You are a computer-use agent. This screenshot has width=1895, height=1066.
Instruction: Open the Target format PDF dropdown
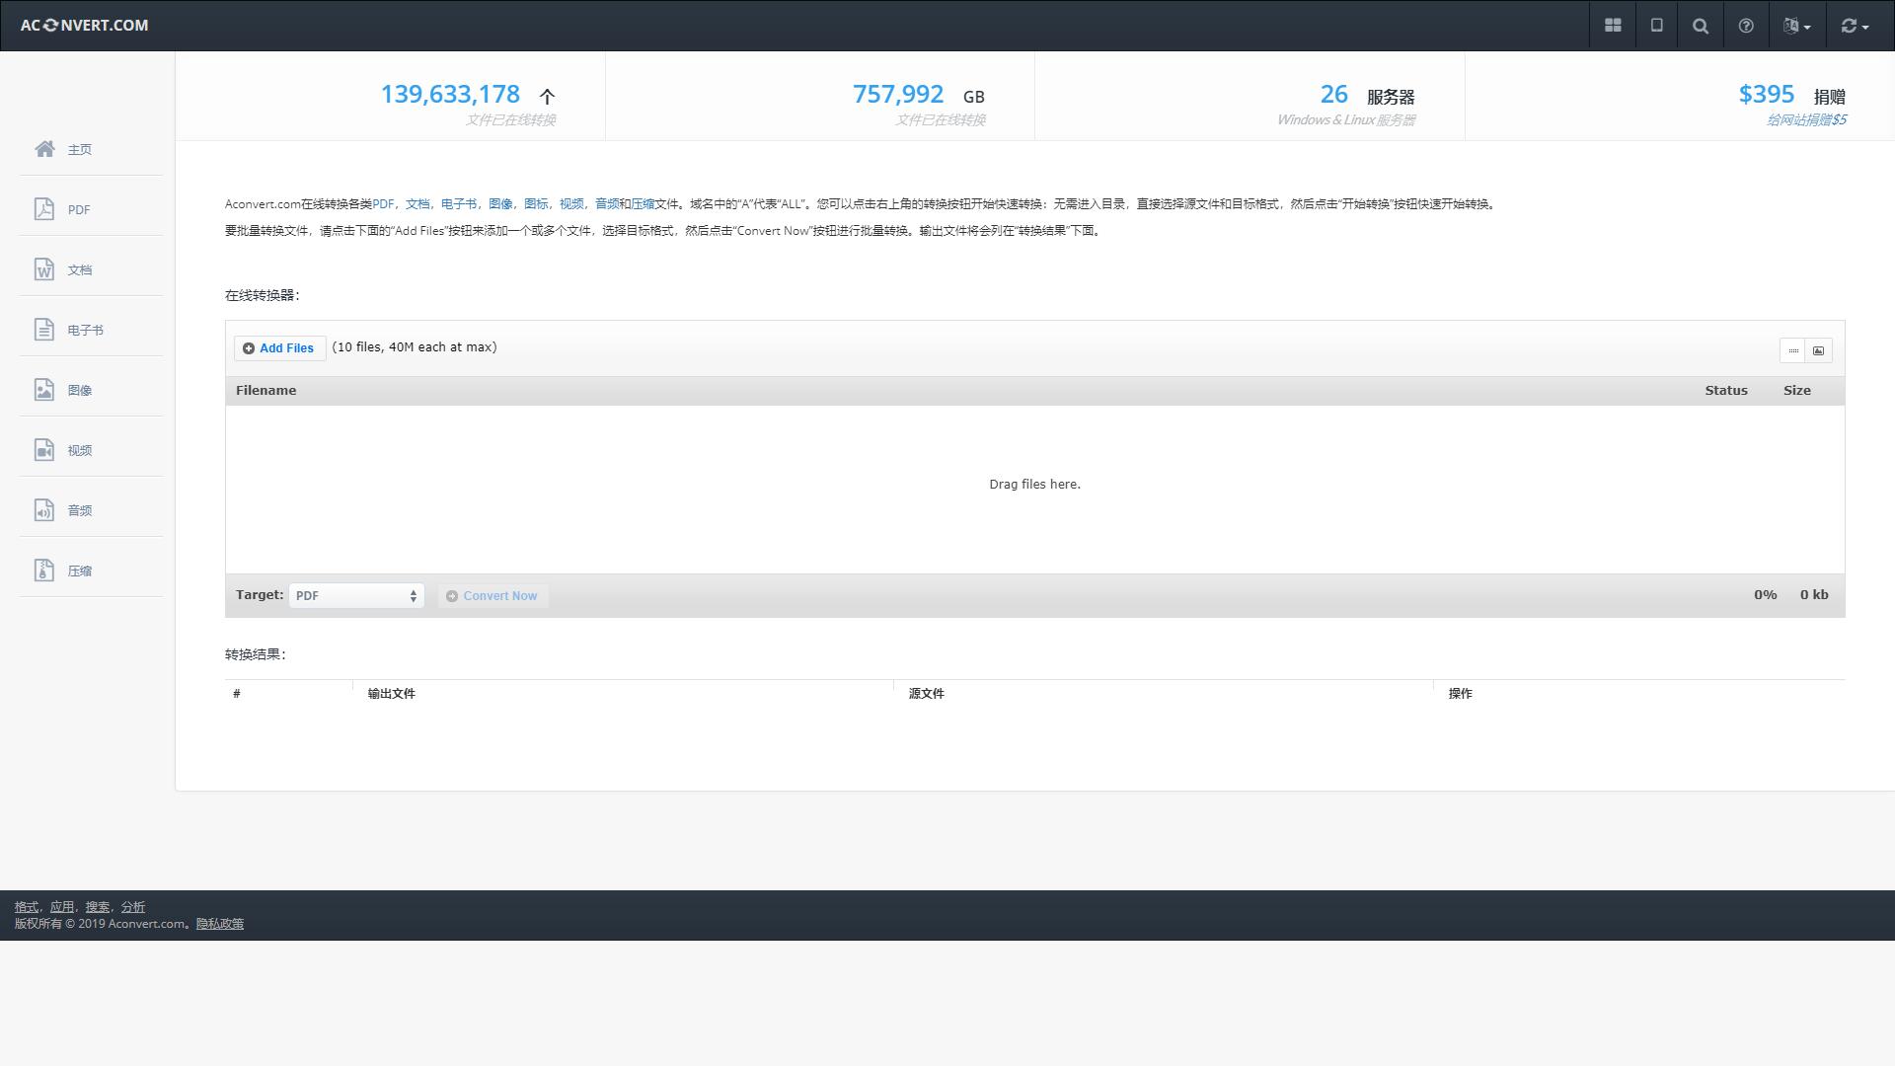tap(356, 596)
